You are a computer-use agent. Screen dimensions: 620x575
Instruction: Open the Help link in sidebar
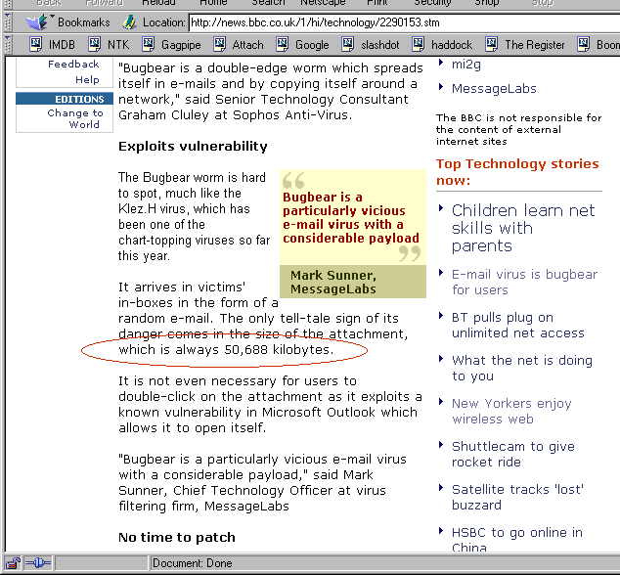point(87,80)
